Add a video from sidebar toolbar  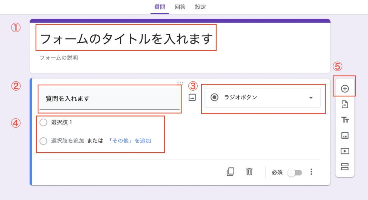click(x=345, y=151)
